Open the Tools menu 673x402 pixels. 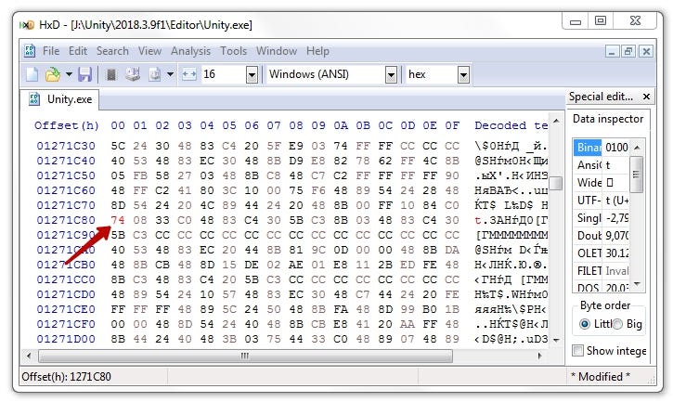(x=234, y=51)
